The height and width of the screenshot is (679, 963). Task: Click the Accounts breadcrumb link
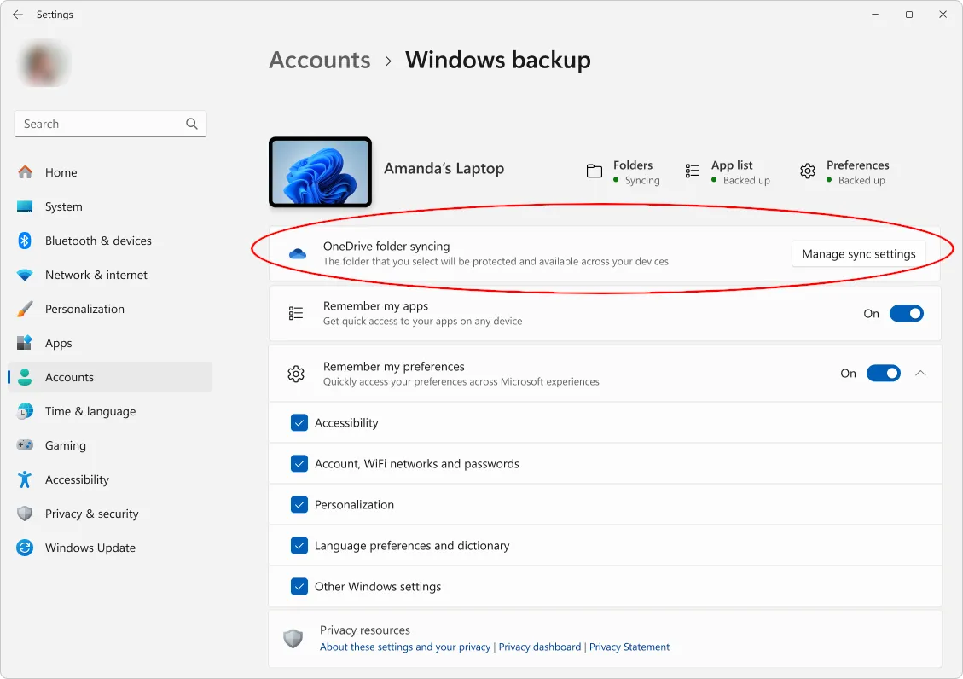pyautogui.click(x=319, y=60)
